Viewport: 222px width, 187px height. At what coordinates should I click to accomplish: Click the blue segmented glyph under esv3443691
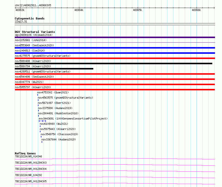click(42, 121)
